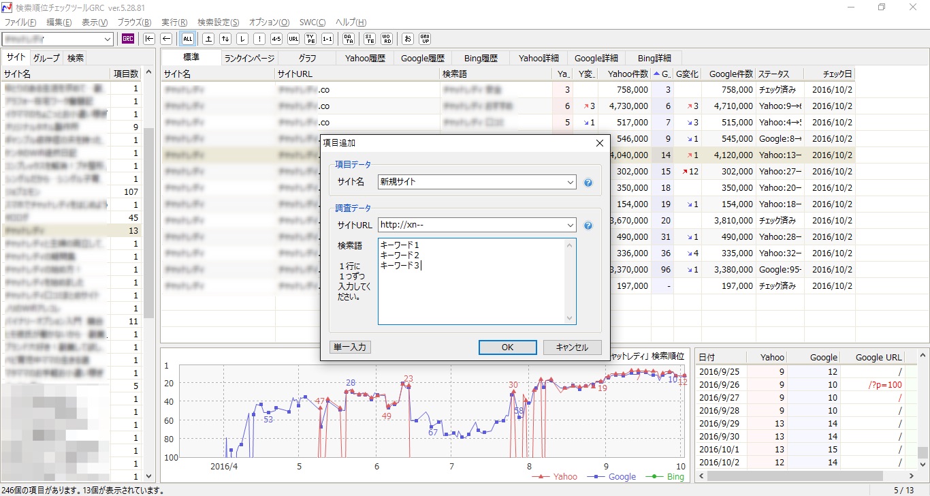Sort left list by 項目数 column header
This screenshot has width=930, height=496.
pyautogui.click(x=126, y=74)
